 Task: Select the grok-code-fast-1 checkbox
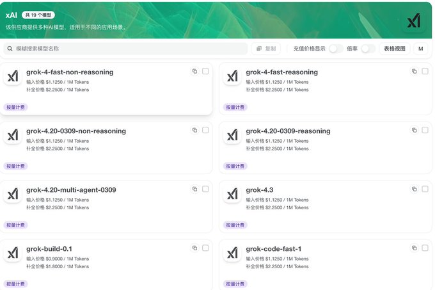point(425,248)
